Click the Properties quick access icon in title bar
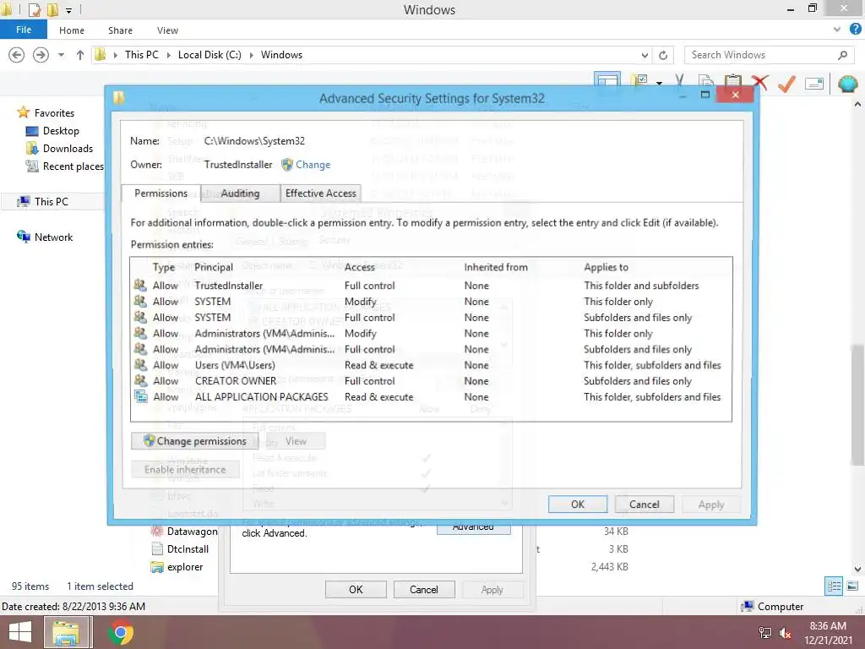Screen dimensions: 865x649 pos(34,9)
